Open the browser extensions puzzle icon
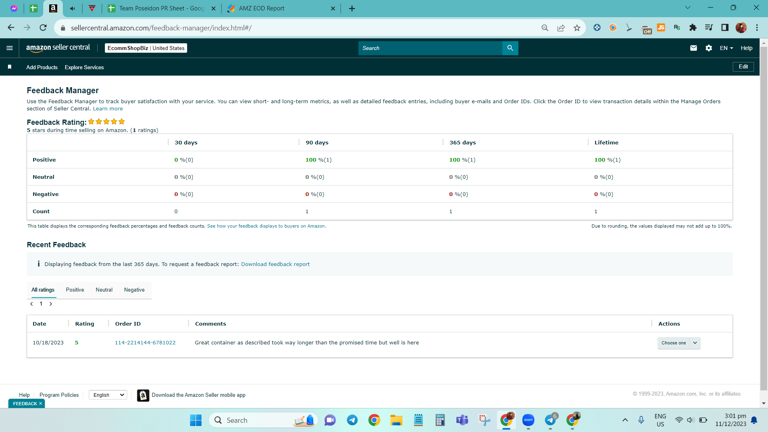 693,28
